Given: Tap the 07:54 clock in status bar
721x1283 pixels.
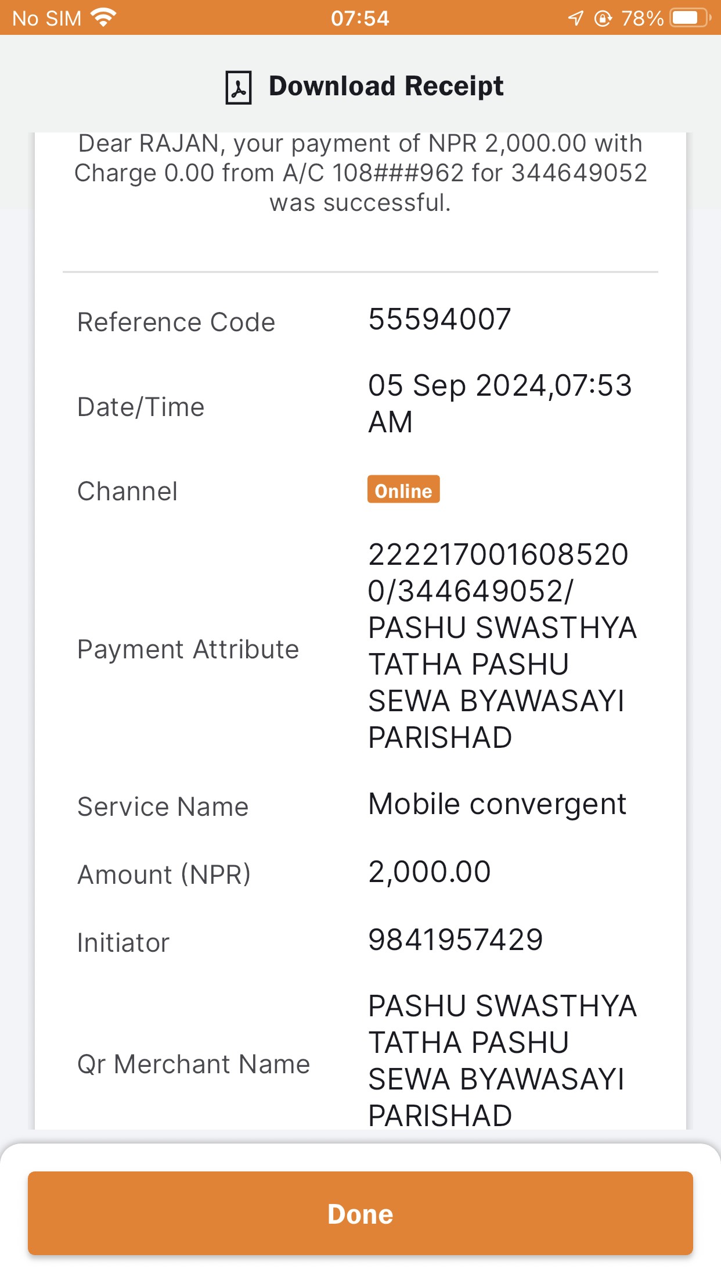Looking at the screenshot, I should tap(360, 18).
